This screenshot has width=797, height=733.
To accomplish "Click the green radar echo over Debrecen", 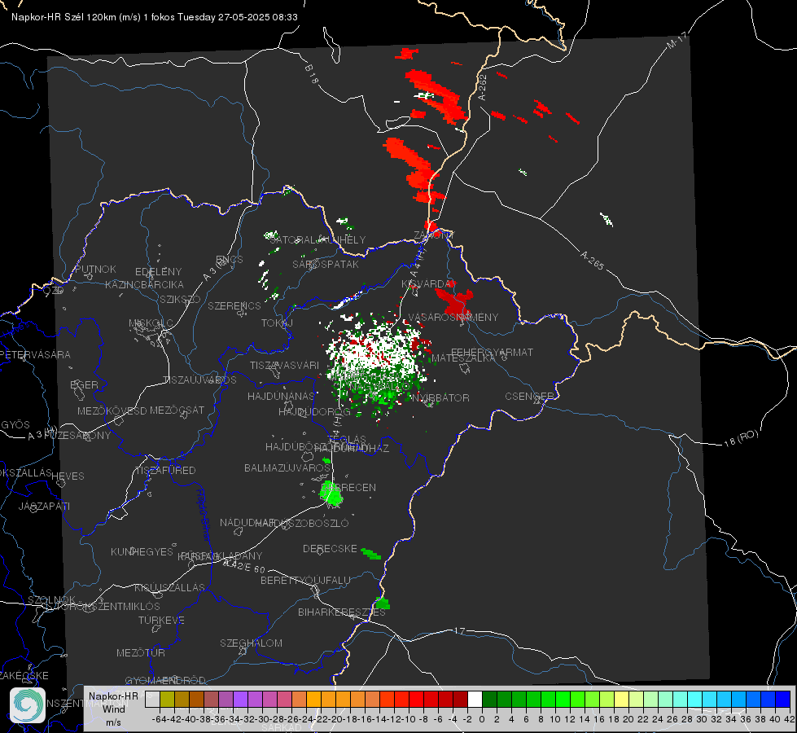I will [x=331, y=493].
